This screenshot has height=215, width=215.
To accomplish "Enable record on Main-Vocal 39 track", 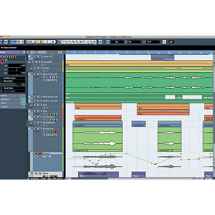I will point(44,77).
